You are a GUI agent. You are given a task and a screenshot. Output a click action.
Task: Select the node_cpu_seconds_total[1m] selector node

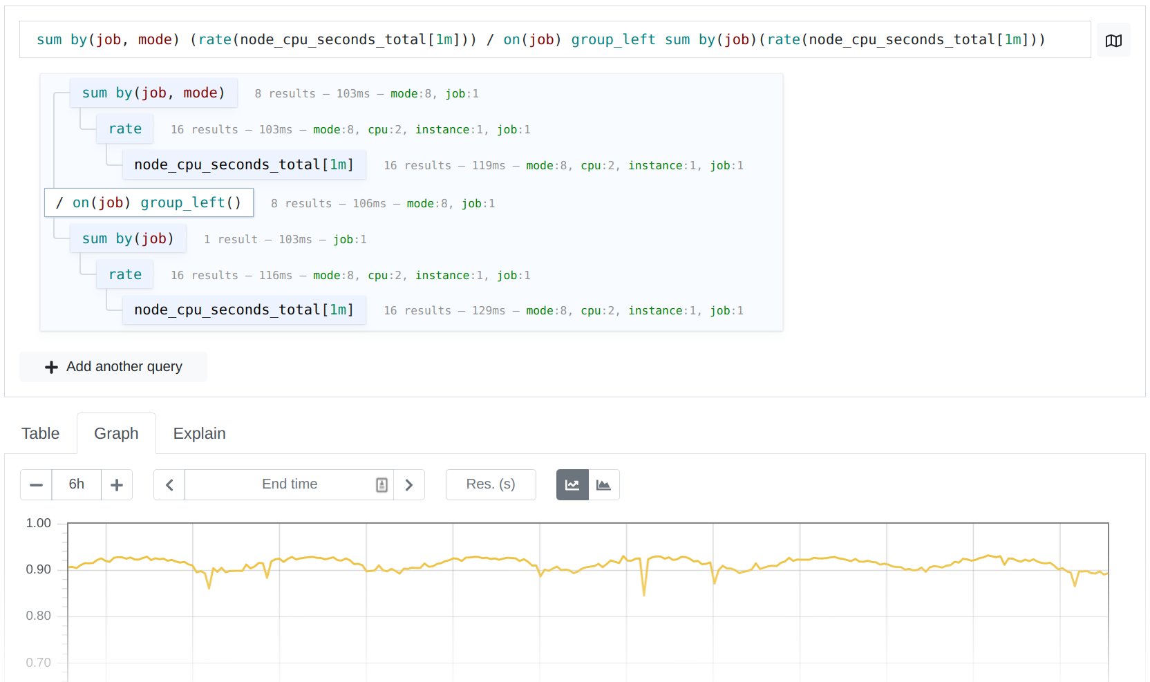coord(244,164)
